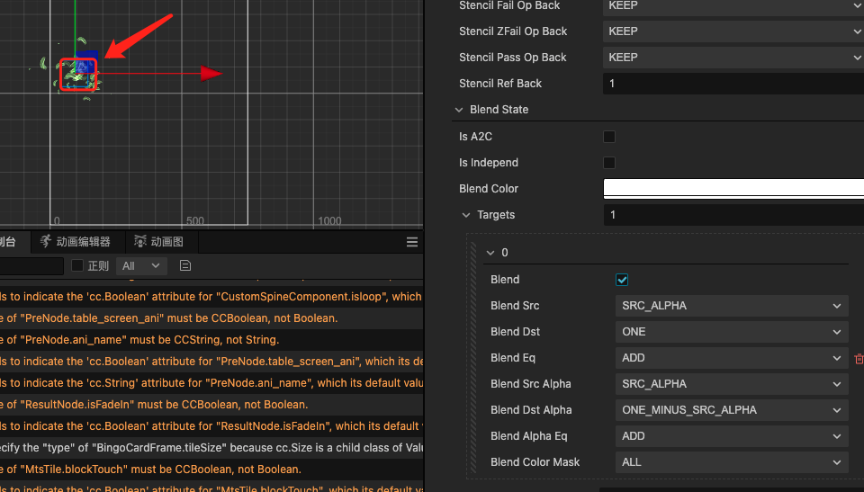Image resolution: width=864 pixels, height=492 pixels.
Task: Select the PreNode.ani_name CCString warning line
Action: point(211,340)
